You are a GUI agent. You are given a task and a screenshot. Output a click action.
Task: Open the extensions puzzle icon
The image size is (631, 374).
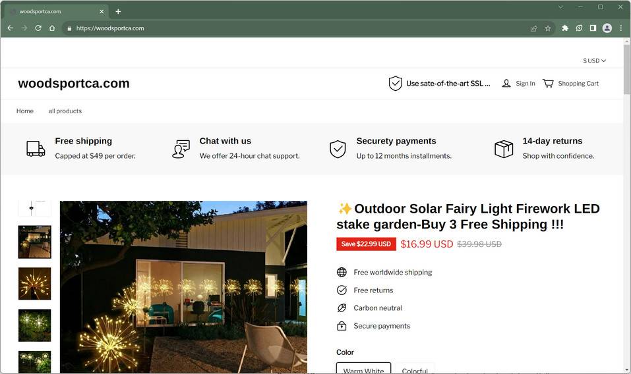tap(565, 28)
